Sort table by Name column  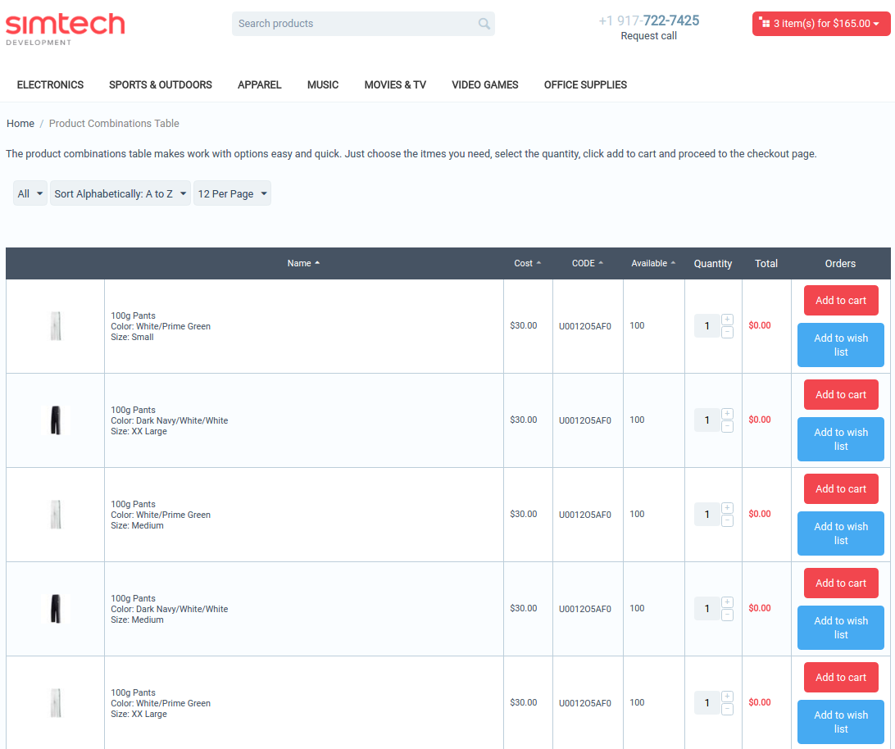pos(303,263)
